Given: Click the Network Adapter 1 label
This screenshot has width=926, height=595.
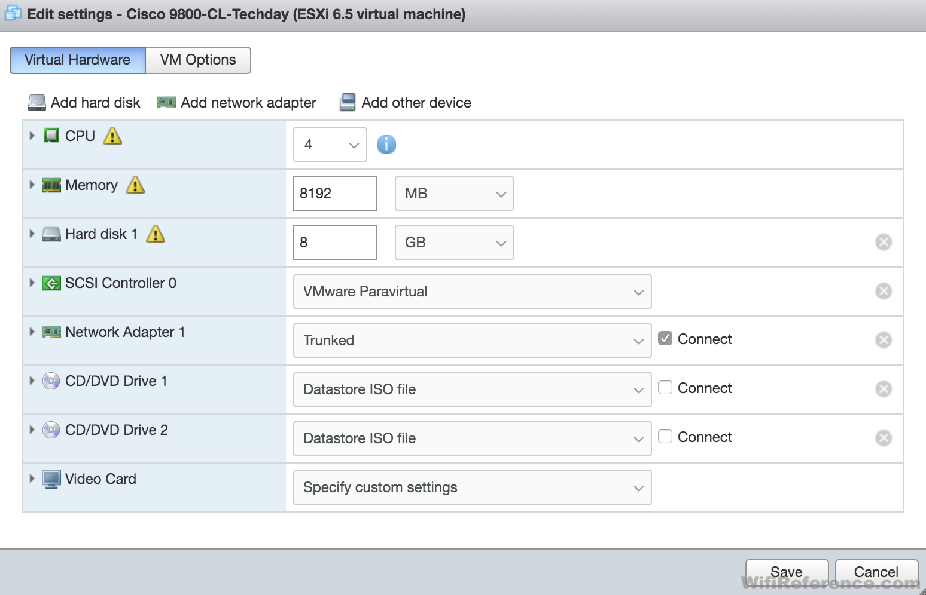Looking at the screenshot, I should click(125, 332).
